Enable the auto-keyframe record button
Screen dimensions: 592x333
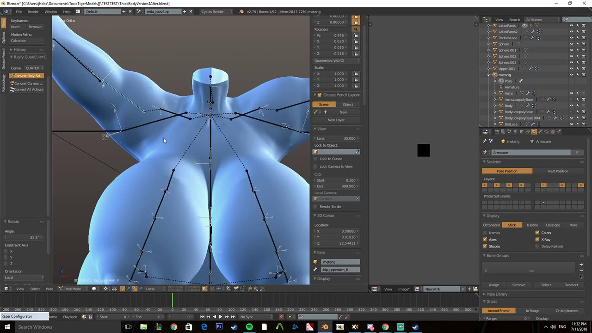coord(281,317)
